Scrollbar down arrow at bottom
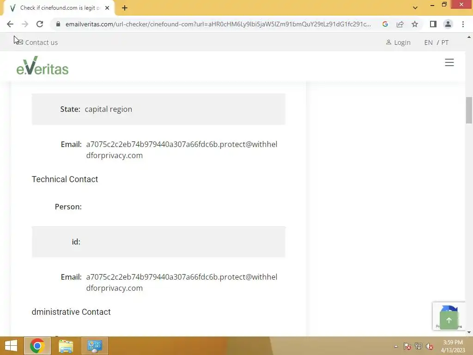This screenshot has width=473, height=355. pyautogui.click(x=469, y=332)
